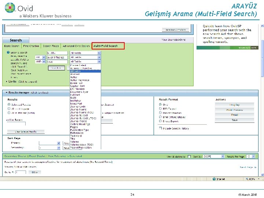The width and height of the screenshot is (264, 198).
Task: Open the AND operator dropdown
Action: [x=40, y=62]
